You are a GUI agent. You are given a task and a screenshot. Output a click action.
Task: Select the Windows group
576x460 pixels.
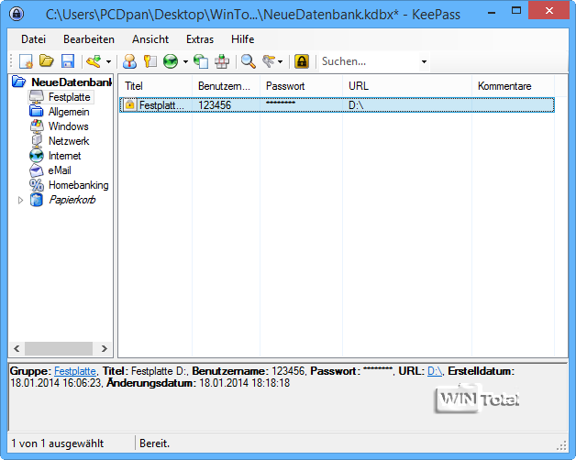tap(68, 126)
